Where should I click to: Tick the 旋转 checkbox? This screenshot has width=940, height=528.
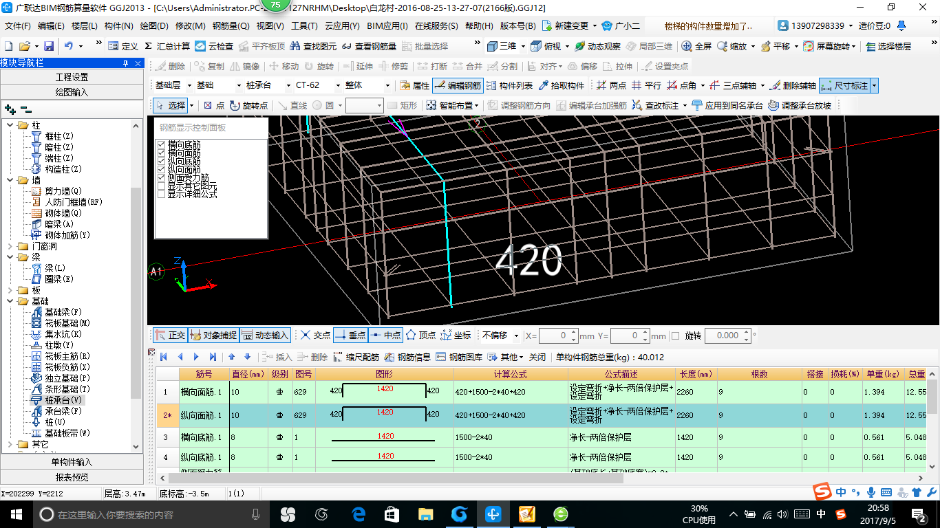pyautogui.click(x=675, y=335)
